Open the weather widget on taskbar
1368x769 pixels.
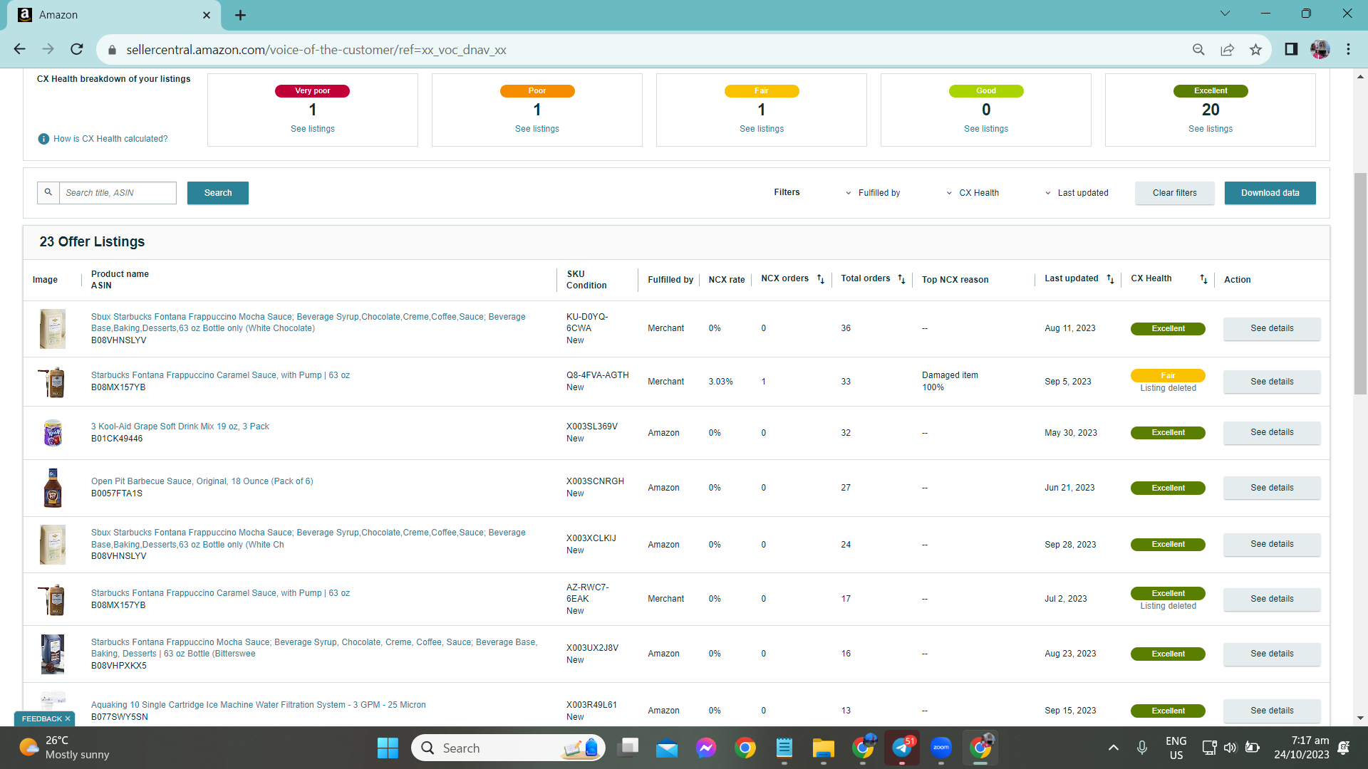click(x=64, y=748)
